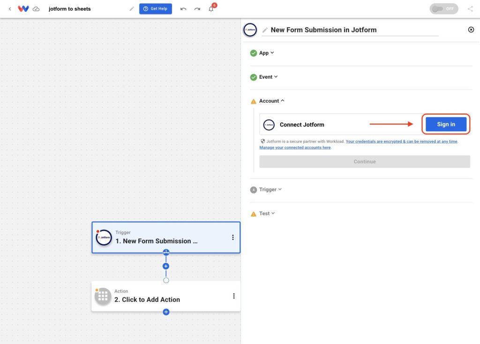Sign in to connect Jotform
The height and width of the screenshot is (344, 480).
pyautogui.click(x=446, y=124)
